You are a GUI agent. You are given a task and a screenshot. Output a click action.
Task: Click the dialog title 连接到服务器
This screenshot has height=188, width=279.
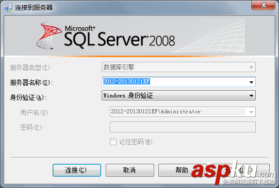(34, 8)
